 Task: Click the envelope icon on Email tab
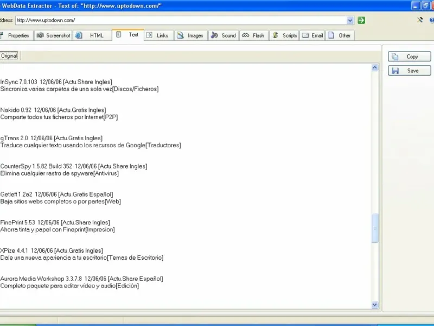(305, 35)
